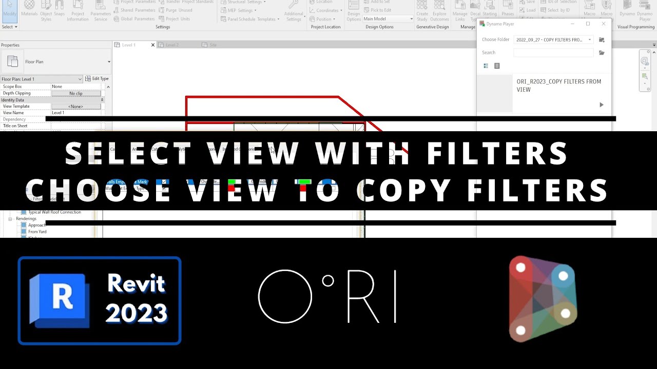The width and height of the screenshot is (657, 369).
Task: Select the ORI_R2023_COPY FILTERS FROM VIEW script title
Action: 558,86
